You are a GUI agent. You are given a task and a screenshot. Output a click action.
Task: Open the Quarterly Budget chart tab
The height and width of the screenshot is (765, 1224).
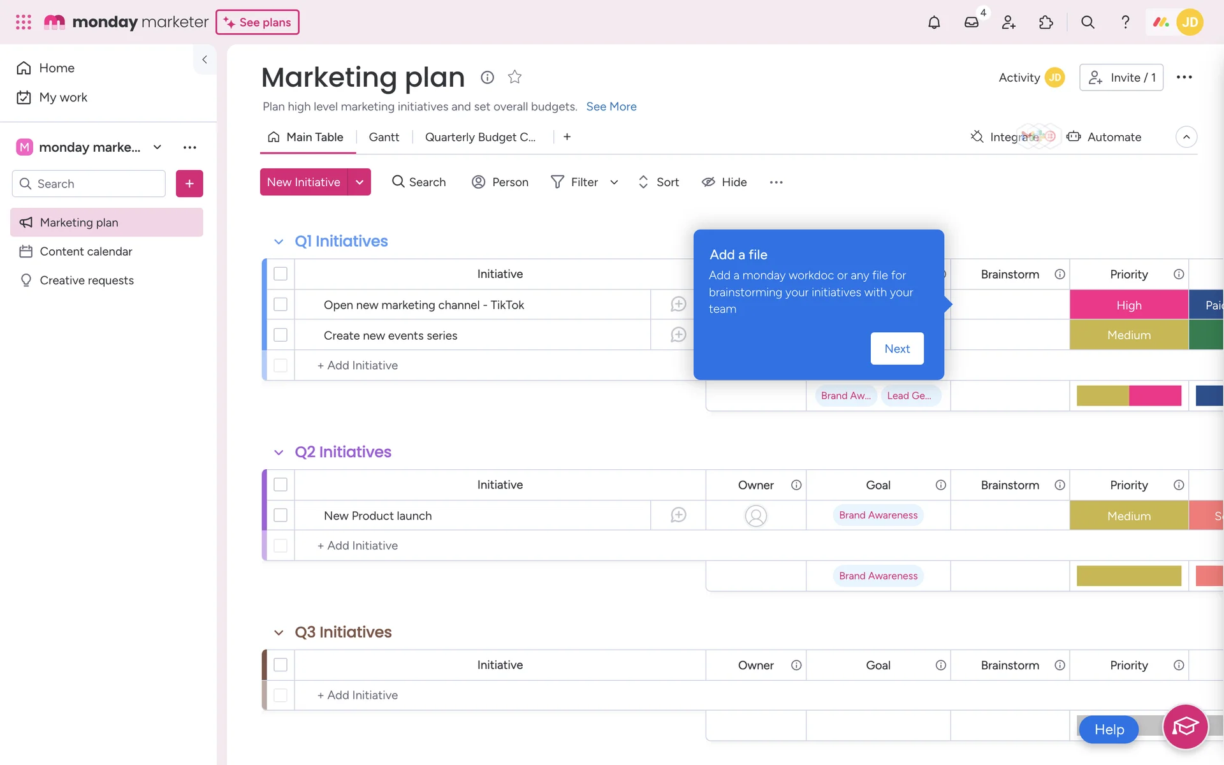[x=480, y=137]
